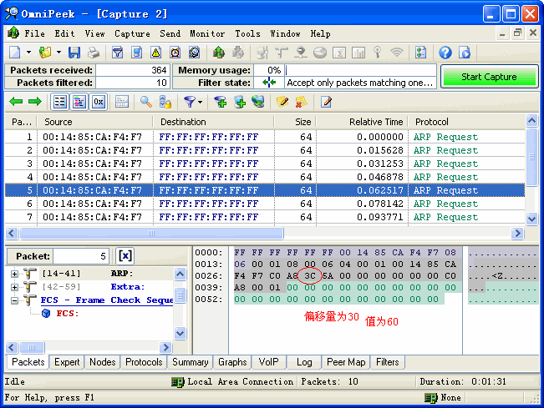
Task: Click the [x] close packet decode button
Action: click(125, 256)
